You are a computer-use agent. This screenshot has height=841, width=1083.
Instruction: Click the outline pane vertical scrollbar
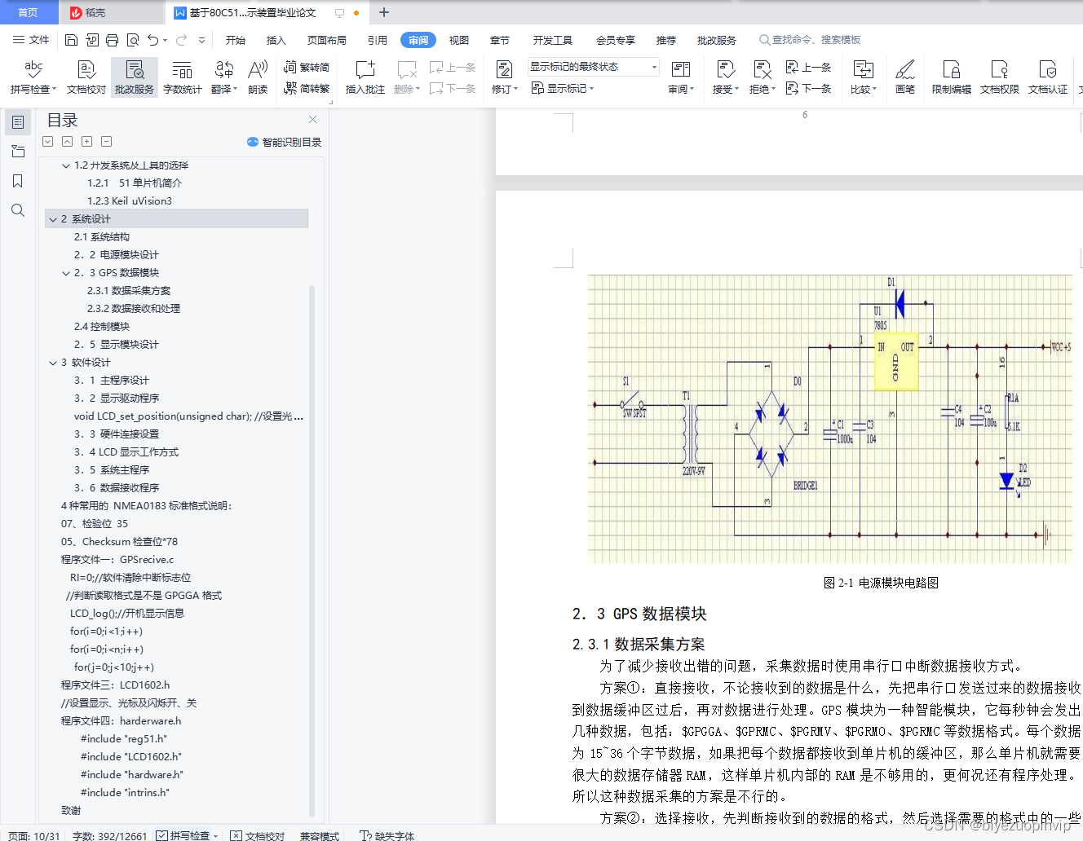point(312,549)
